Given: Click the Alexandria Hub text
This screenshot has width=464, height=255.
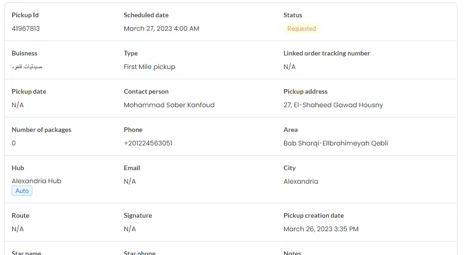Looking at the screenshot, I should pyautogui.click(x=36, y=181).
